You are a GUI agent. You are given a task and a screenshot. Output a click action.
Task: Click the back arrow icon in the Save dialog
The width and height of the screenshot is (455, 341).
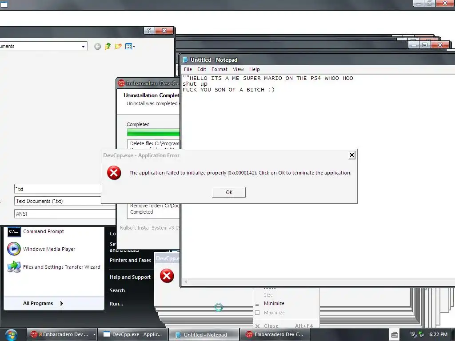pos(97,46)
